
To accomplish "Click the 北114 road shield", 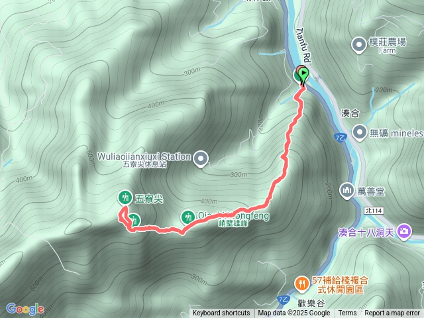I will point(374,211).
